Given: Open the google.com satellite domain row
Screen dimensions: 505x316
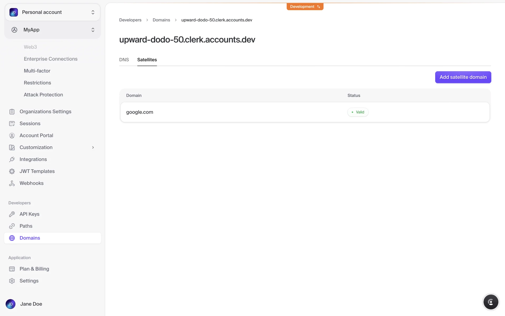Looking at the screenshot, I should coord(140,112).
